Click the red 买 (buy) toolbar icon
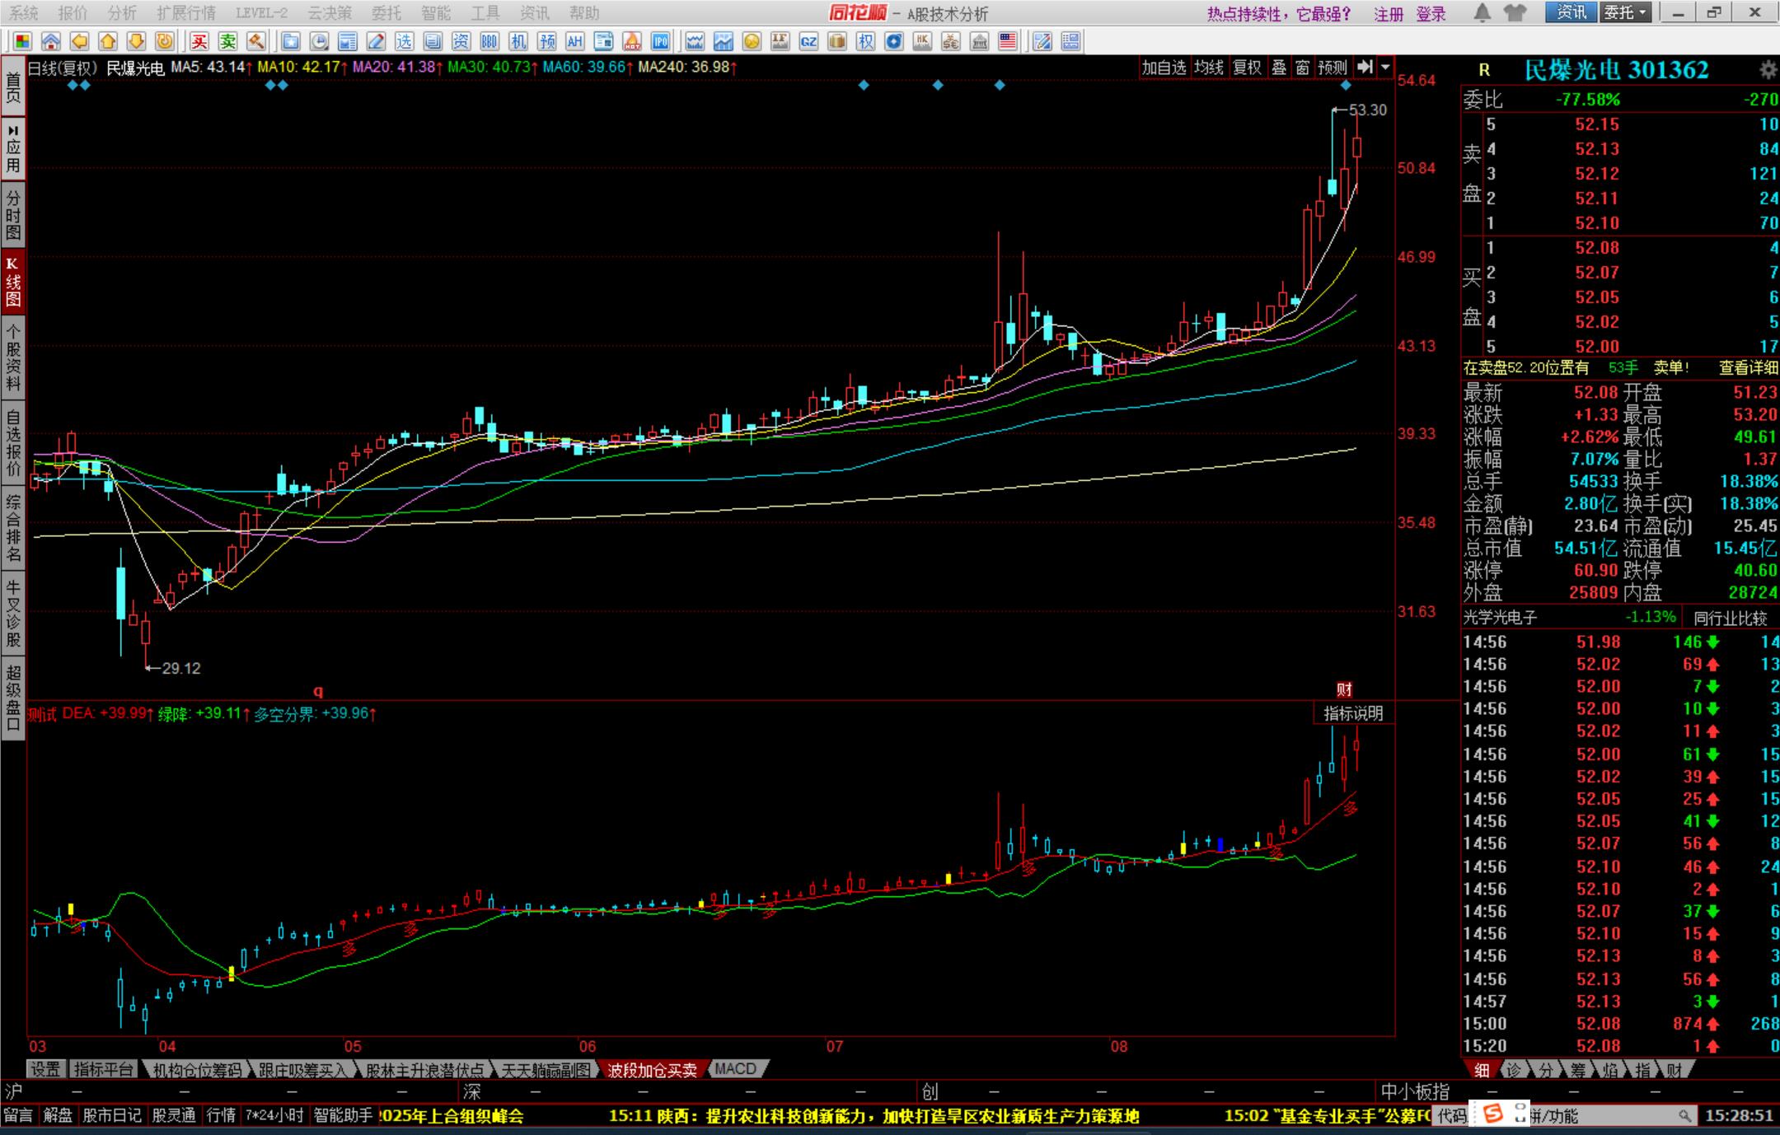This screenshot has width=1780, height=1135. [199, 41]
